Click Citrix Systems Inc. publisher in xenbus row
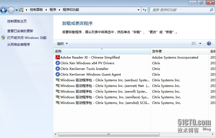 tap(166, 80)
